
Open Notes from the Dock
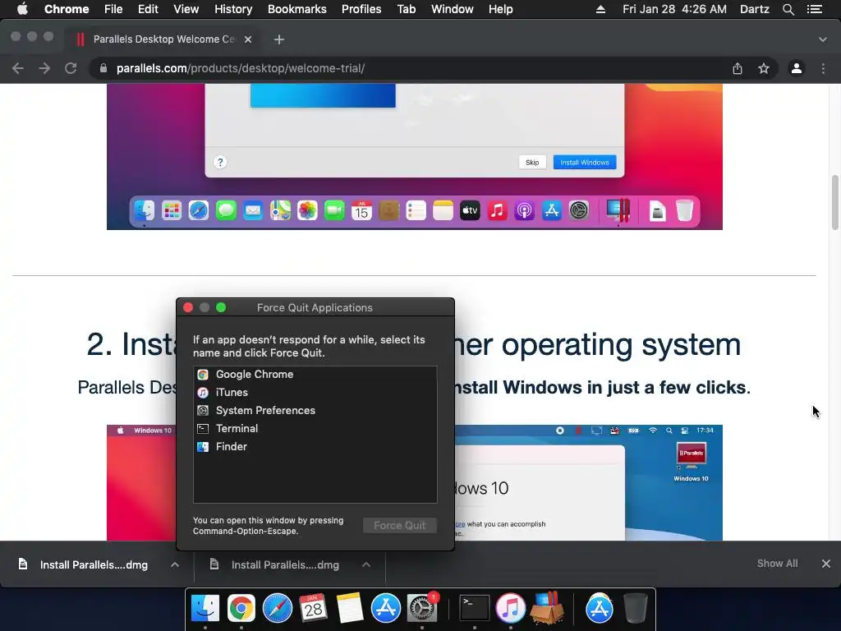pyautogui.click(x=350, y=609)
